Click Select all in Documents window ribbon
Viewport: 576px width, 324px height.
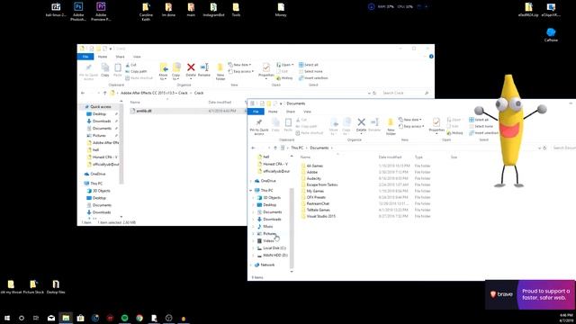[479, 120]
